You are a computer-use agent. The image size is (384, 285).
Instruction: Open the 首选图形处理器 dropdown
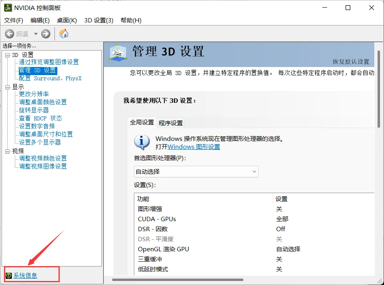(x=196, y=172)
